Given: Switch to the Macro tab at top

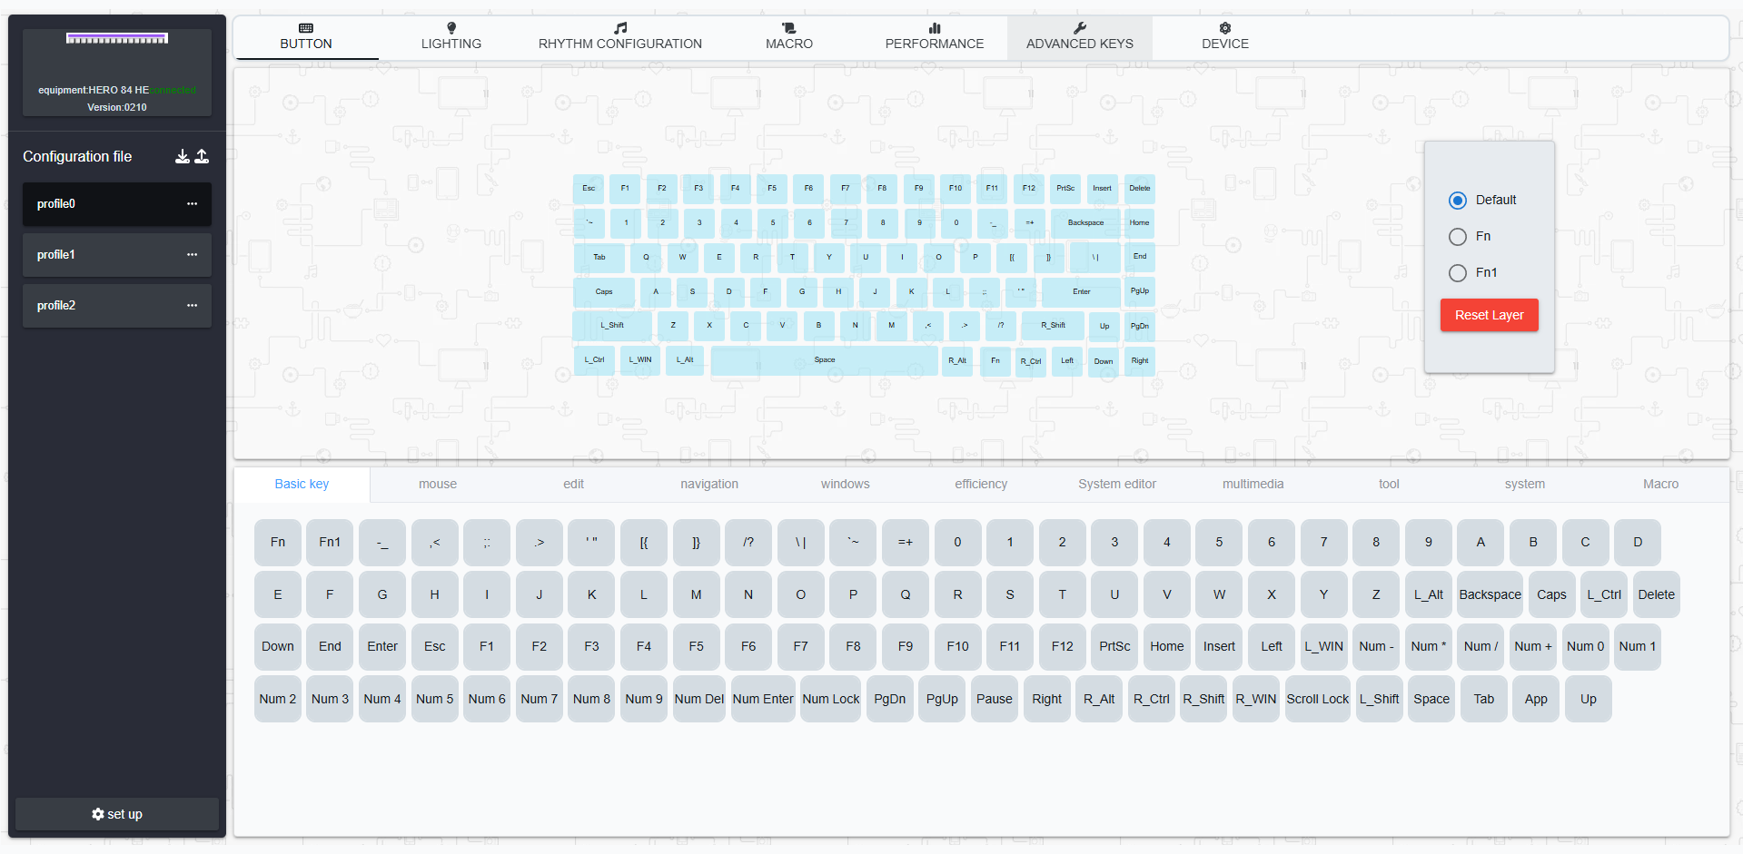Looking at the screenshot, I should tap(788, 36).
